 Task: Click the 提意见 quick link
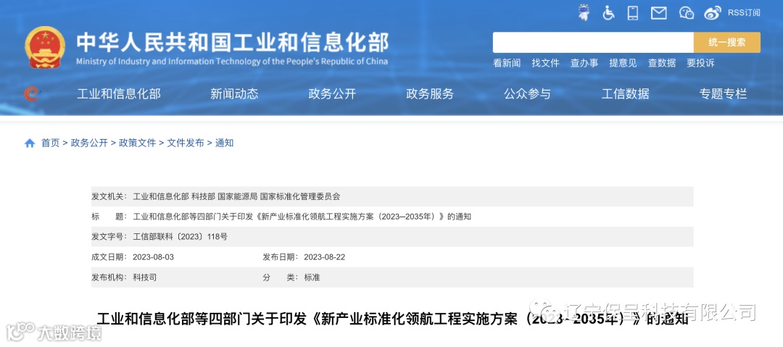tap(623, 63)
